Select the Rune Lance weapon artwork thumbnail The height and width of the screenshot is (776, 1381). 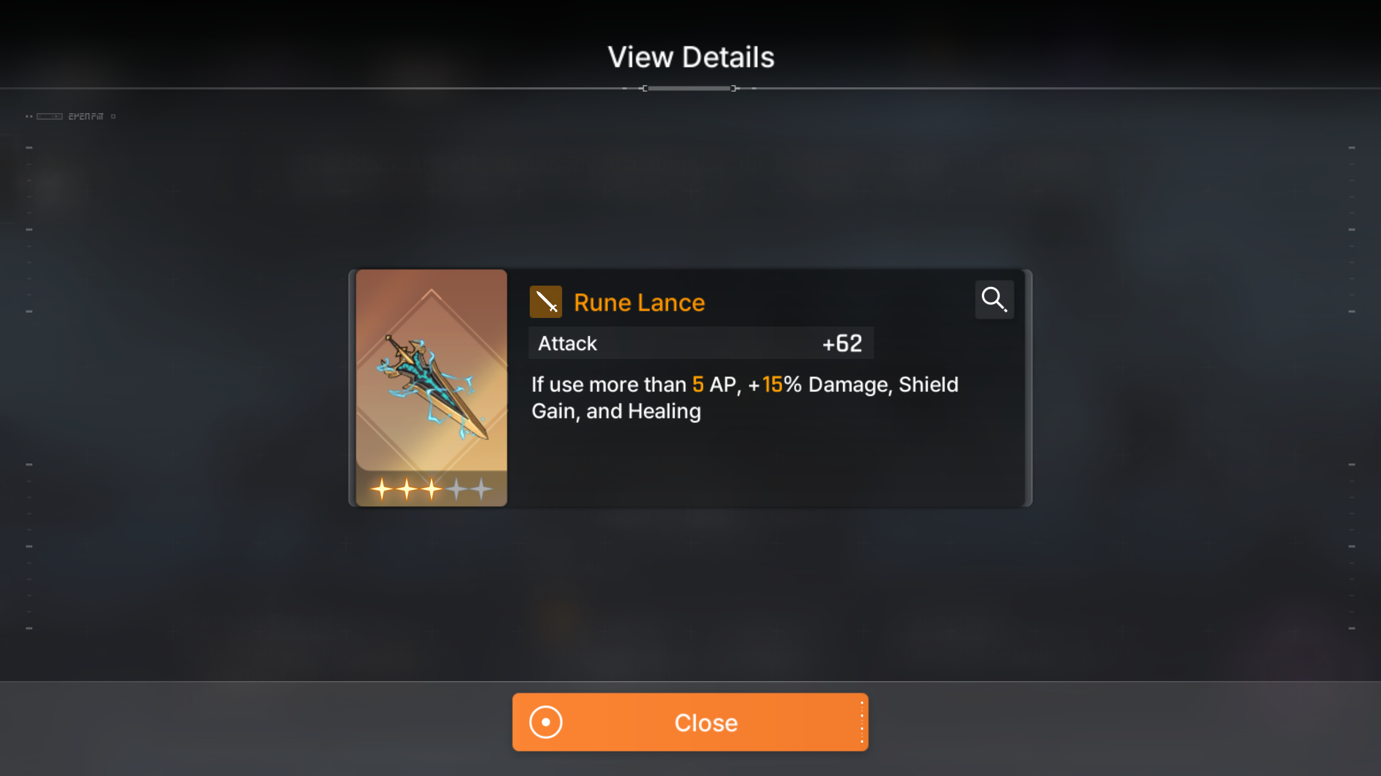coord(431,388)
